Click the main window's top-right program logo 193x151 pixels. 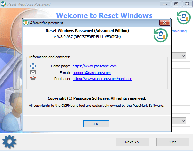tap(184, 17)
